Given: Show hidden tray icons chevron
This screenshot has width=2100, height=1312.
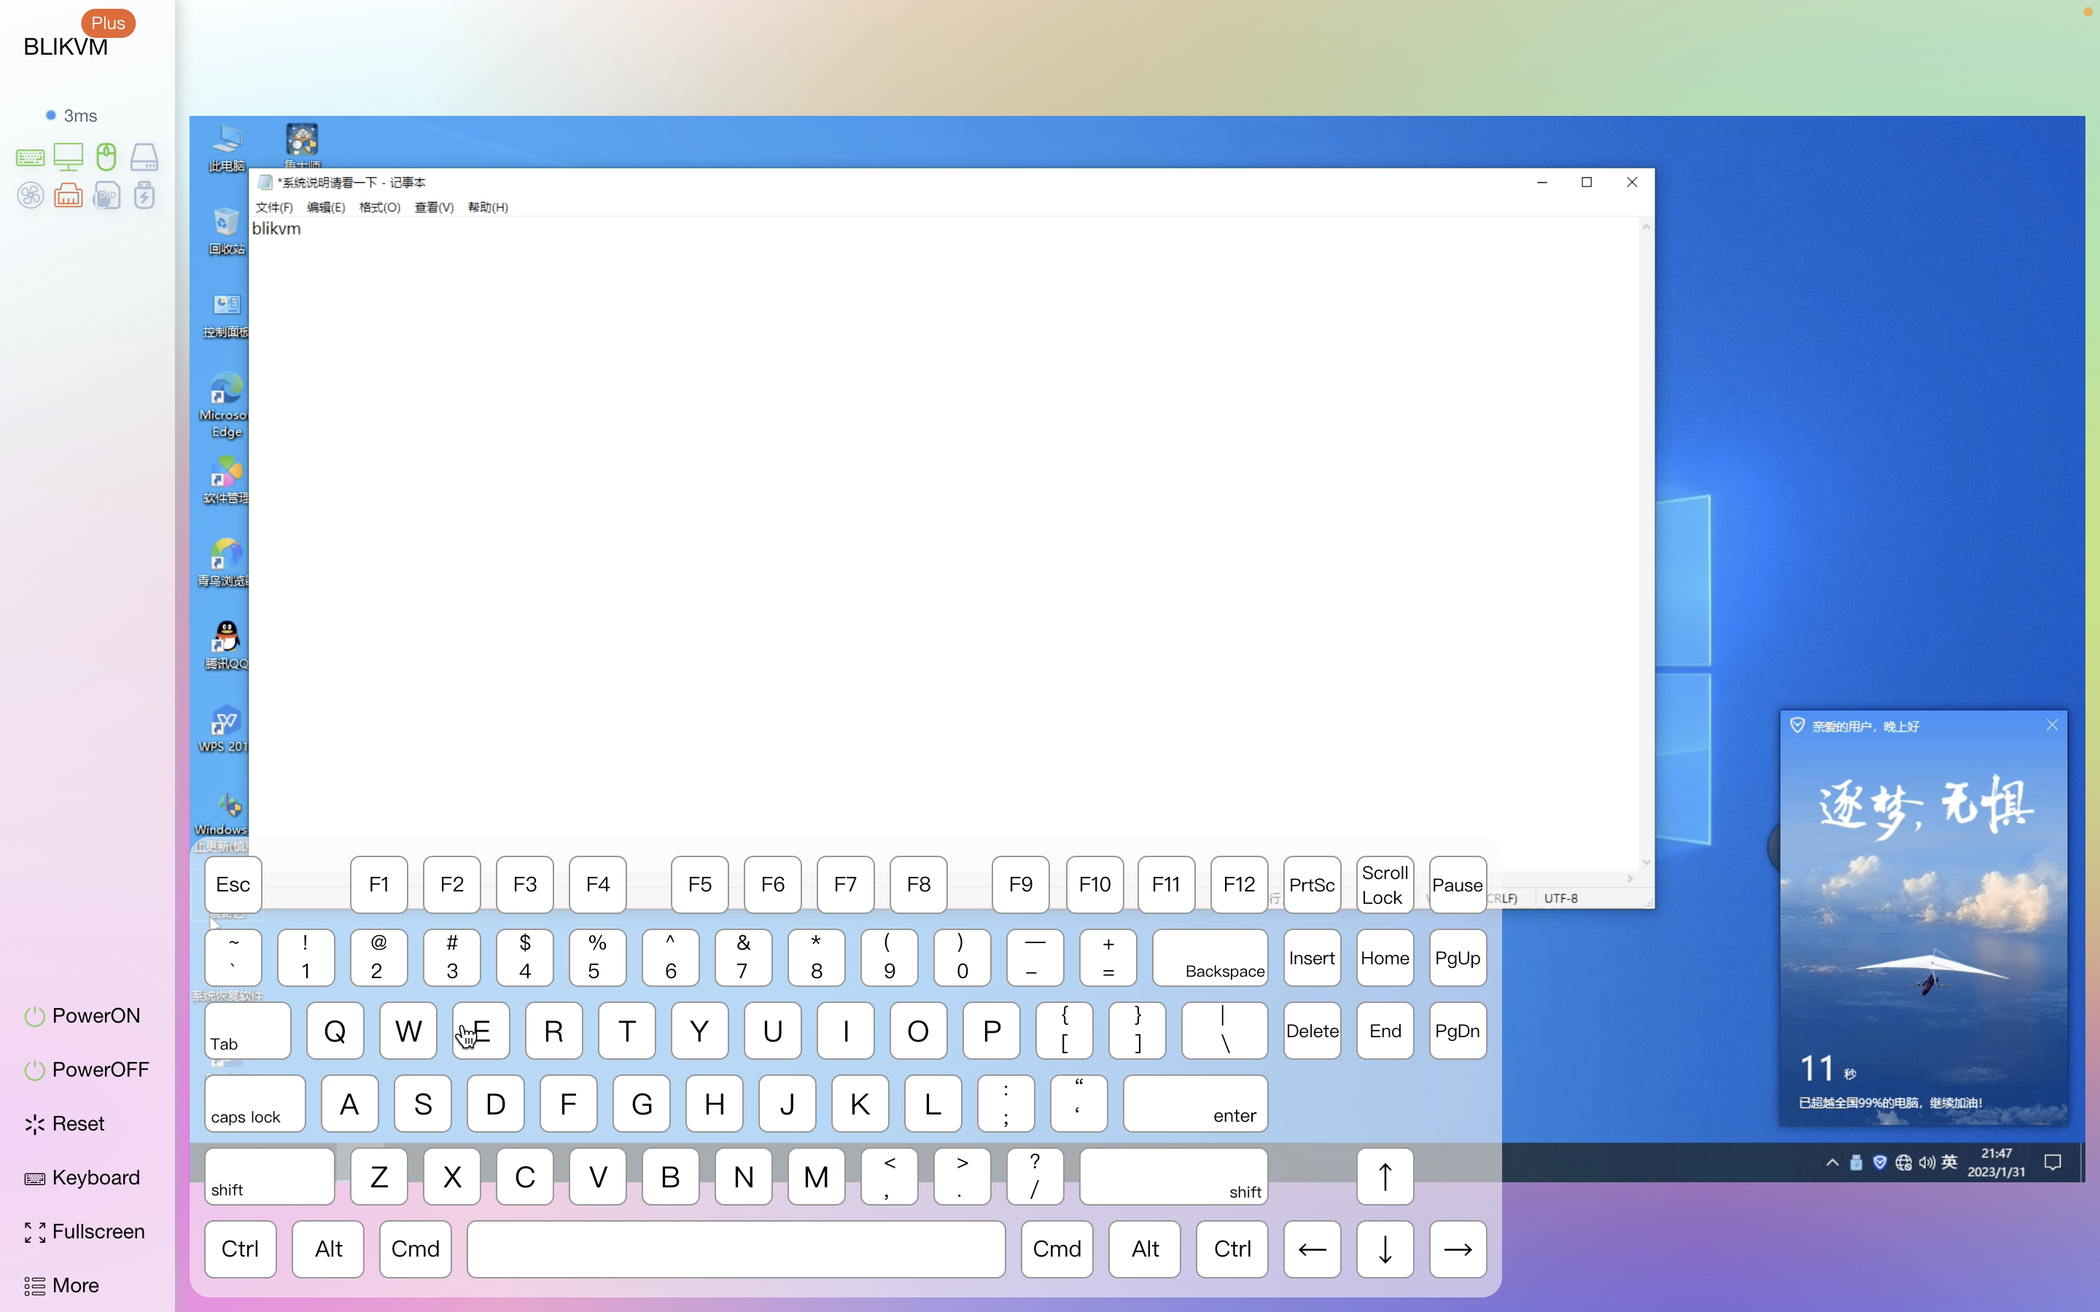Looking at the screenshot, I should pos(1832,1163).
